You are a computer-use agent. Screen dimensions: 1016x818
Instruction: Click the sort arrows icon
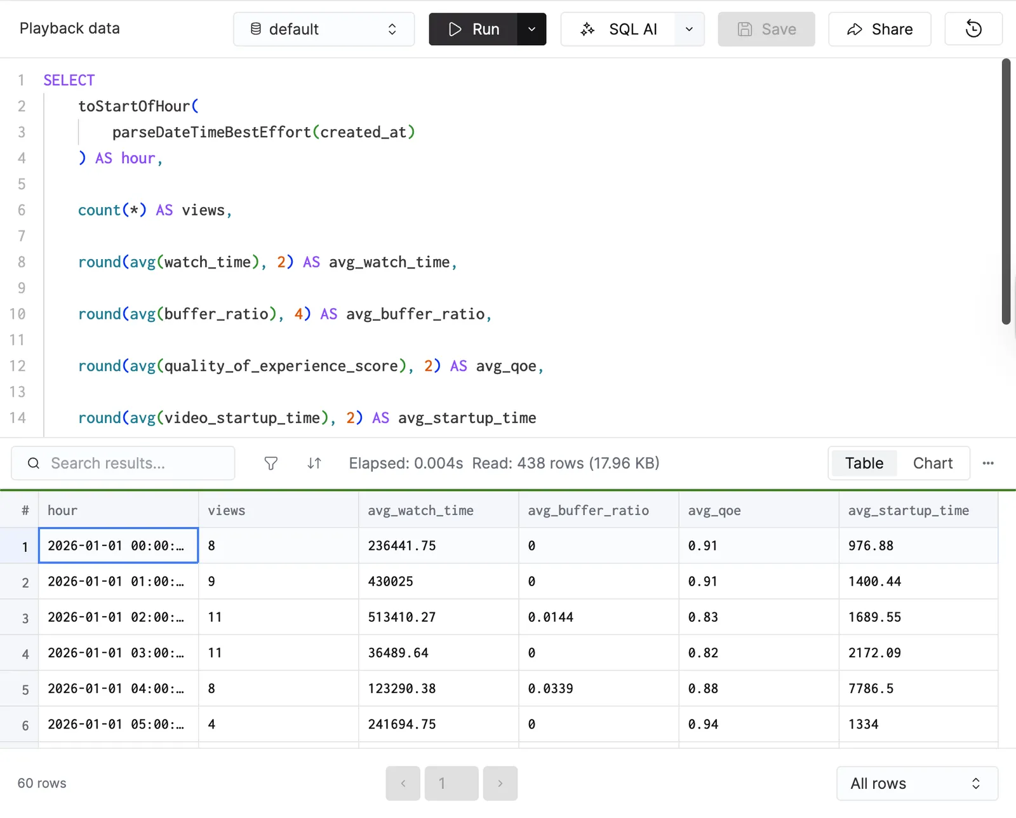click(314, 464)
